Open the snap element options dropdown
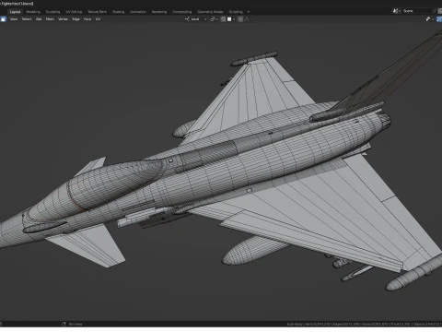 tap(231, 19)
